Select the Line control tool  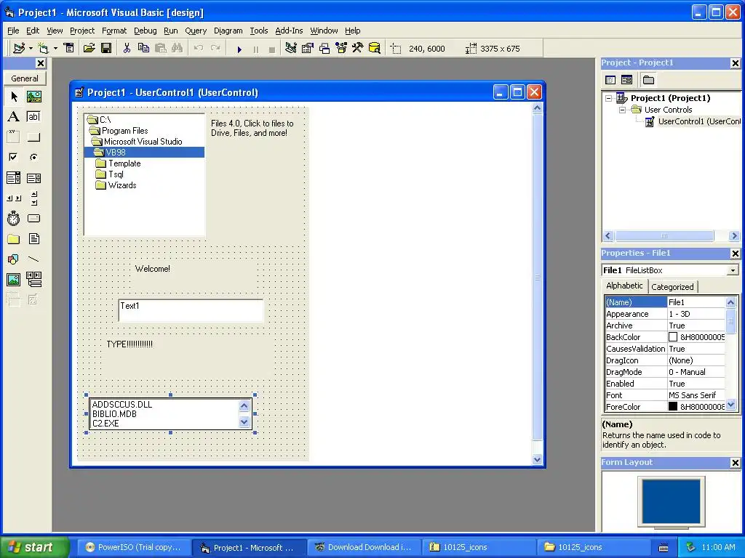click(33, 259)
